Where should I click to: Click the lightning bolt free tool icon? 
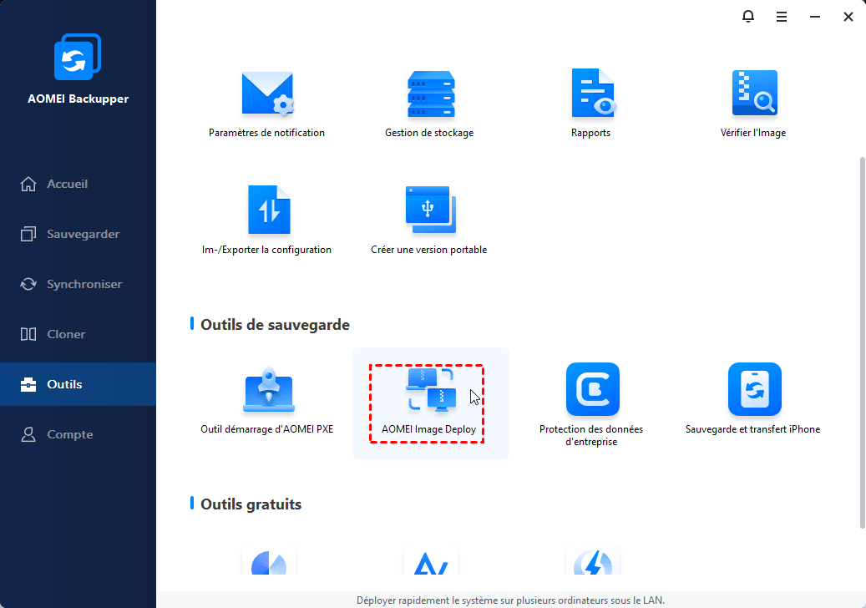click(x=593, y=560)
